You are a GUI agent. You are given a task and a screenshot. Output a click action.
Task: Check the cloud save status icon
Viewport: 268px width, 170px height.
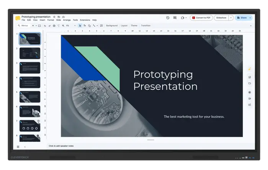(x=64, y=17)
